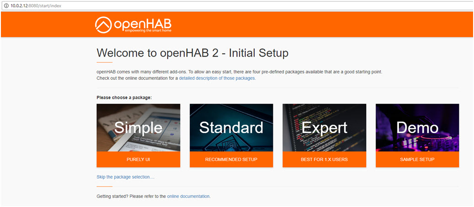Screen dimensions: 474x207
Task: Open the online documentation link
Action: 188,196
